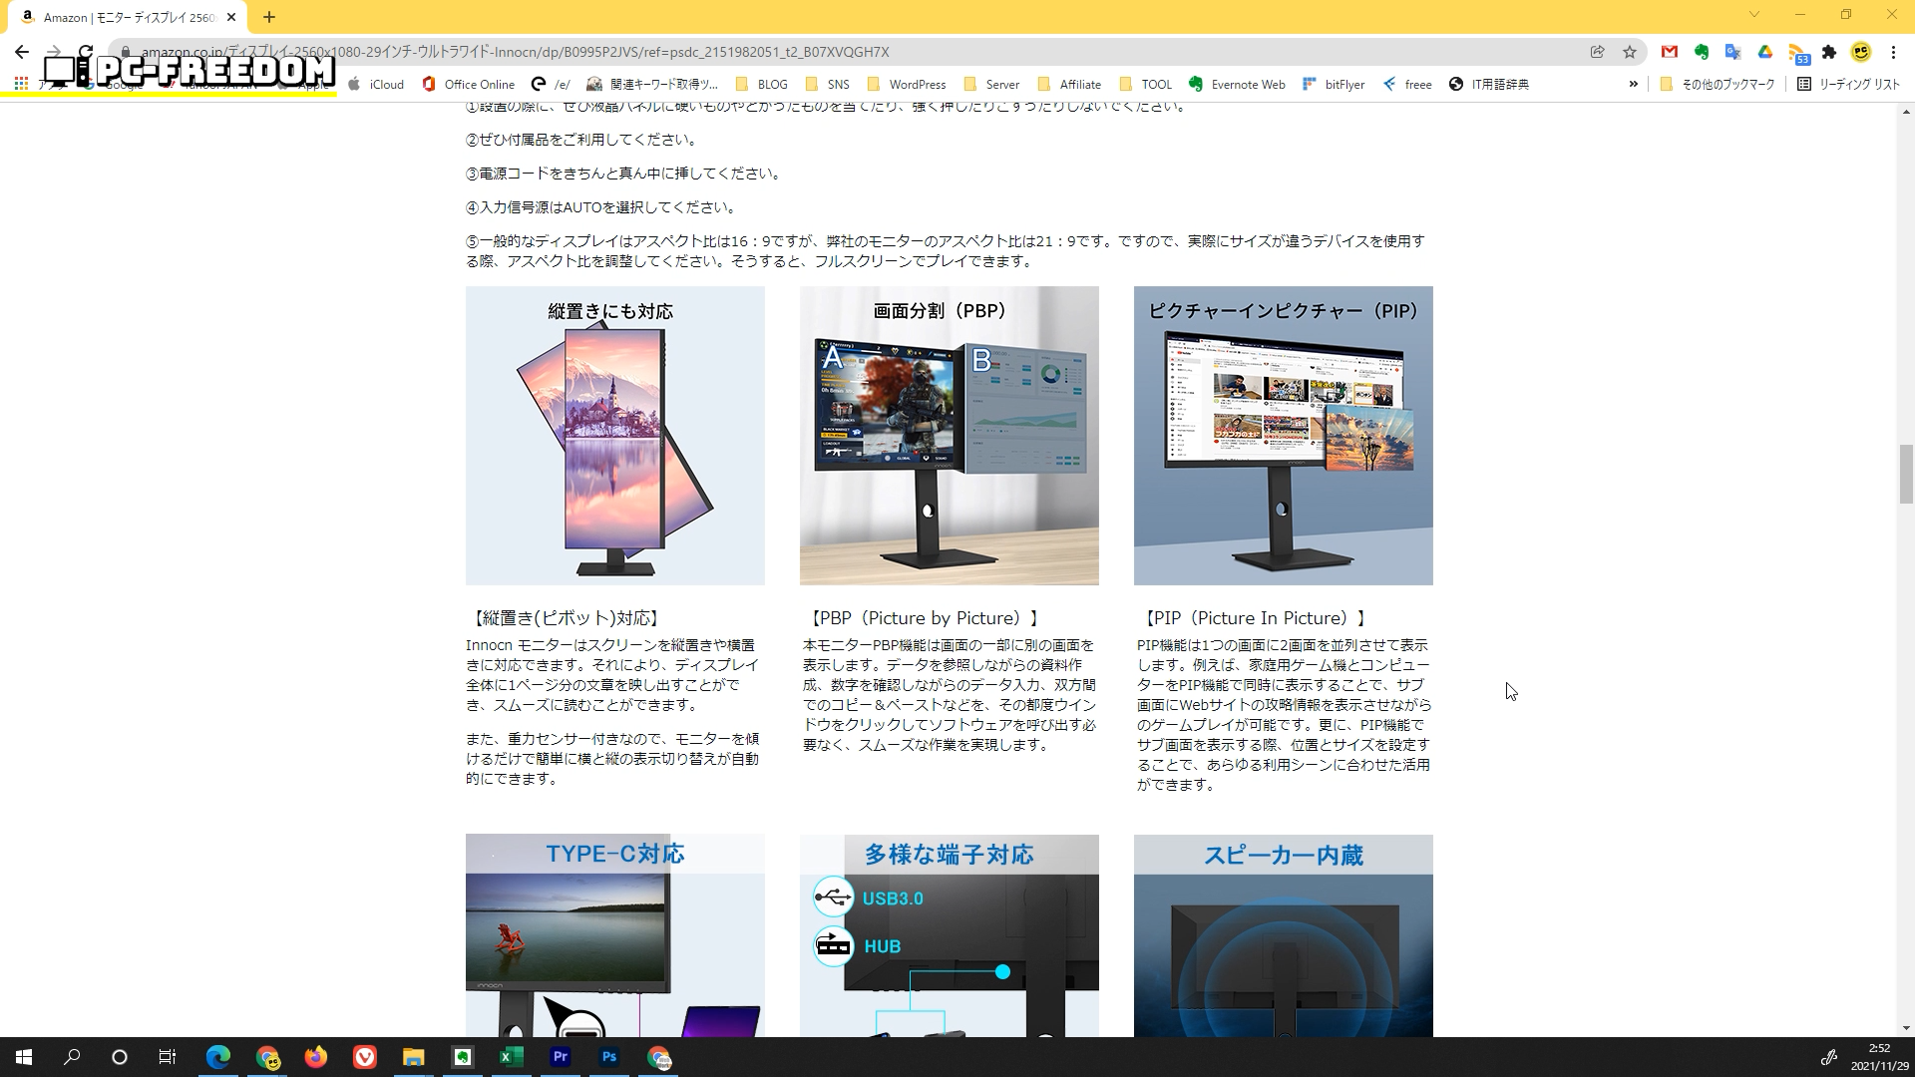Click the PBP split-screen product image
Viewport: 1915px width, 1077px height.
[x=949, y=436]
